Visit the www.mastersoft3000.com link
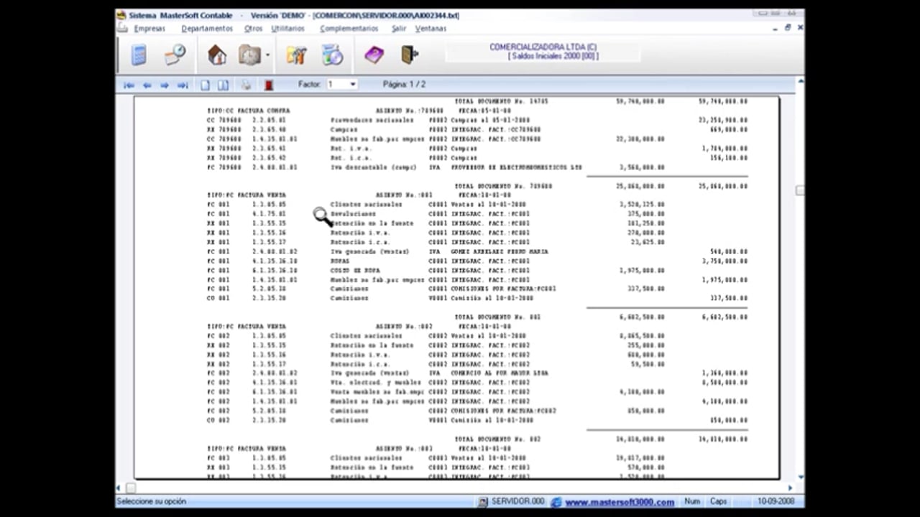The image size is (920, 517). 619,502
